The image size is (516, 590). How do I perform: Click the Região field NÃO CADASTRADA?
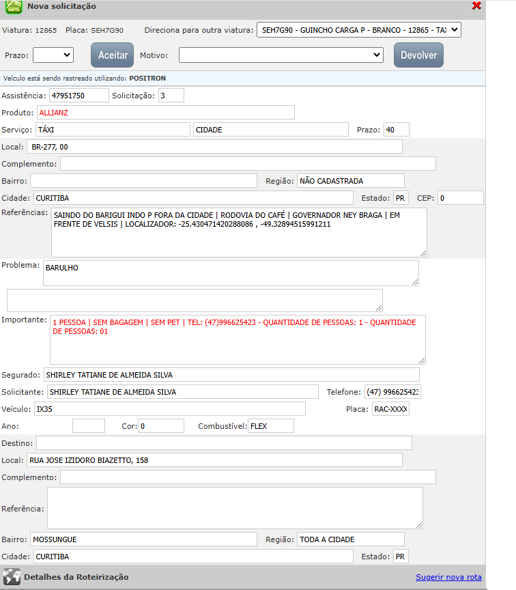point(351,180)
